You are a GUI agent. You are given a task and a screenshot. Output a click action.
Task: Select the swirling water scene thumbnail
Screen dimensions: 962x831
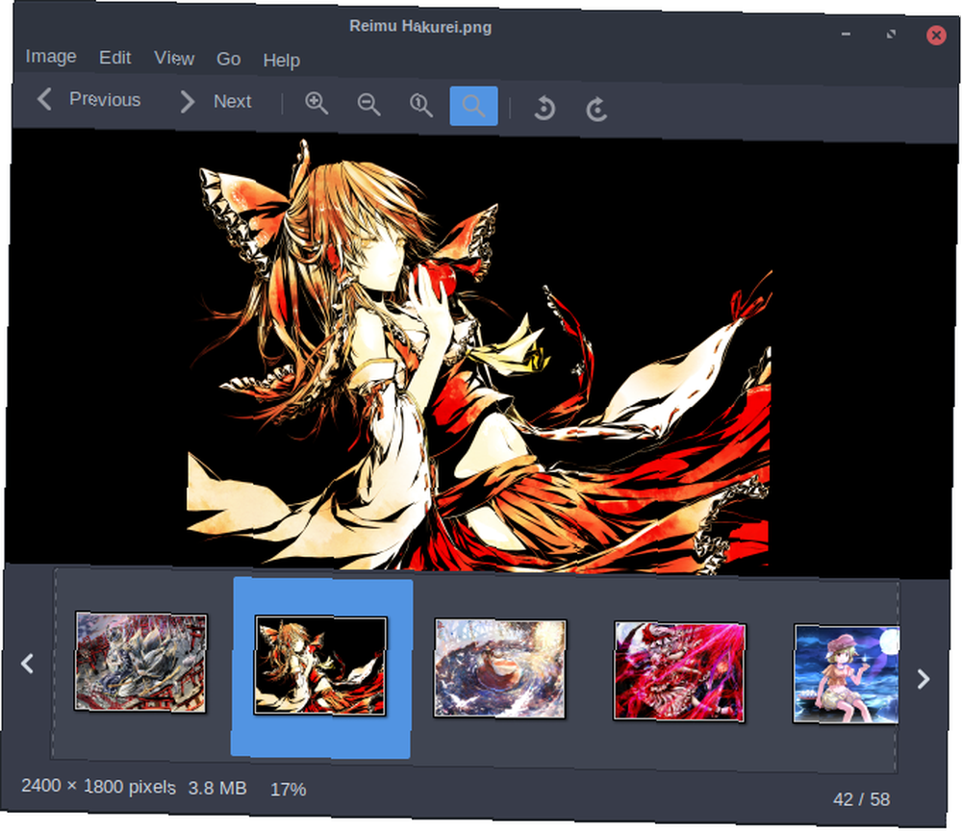coord(499,667)
